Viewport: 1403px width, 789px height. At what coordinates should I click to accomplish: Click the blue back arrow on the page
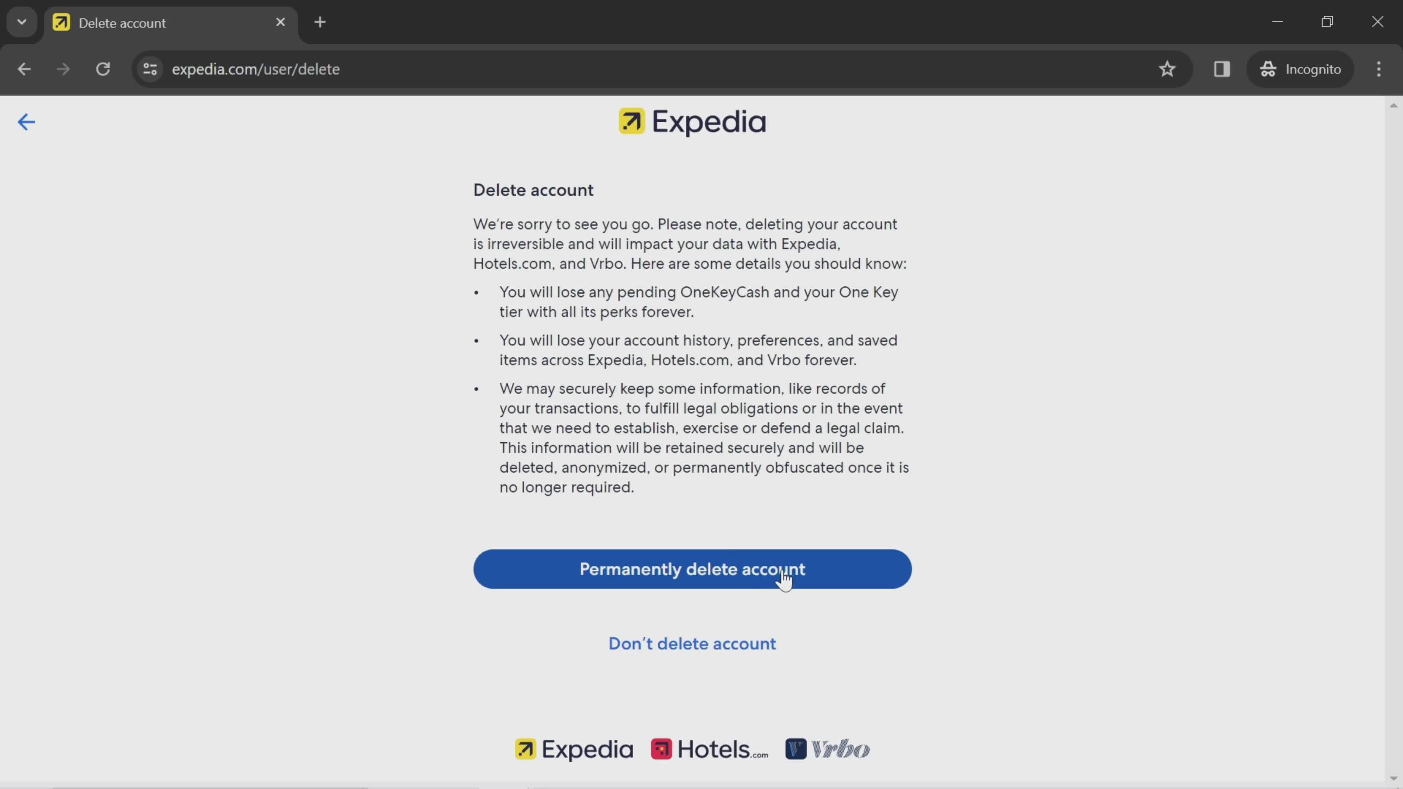(26, 121)
